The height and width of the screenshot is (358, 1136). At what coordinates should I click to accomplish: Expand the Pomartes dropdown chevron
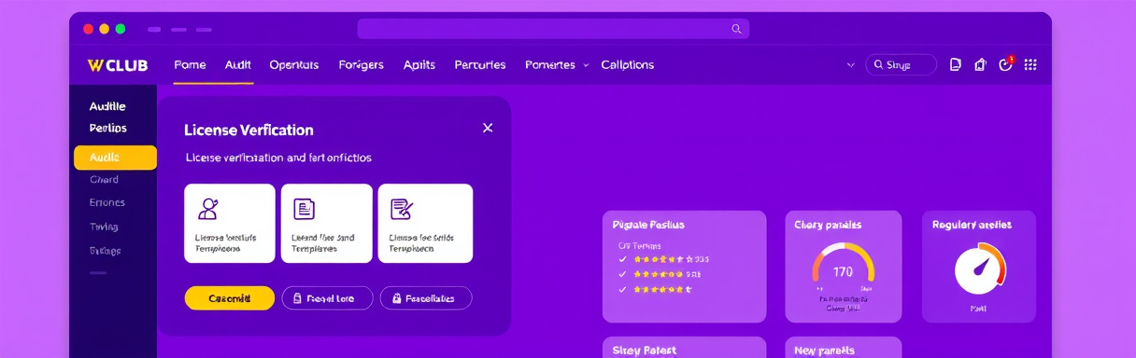586,65
